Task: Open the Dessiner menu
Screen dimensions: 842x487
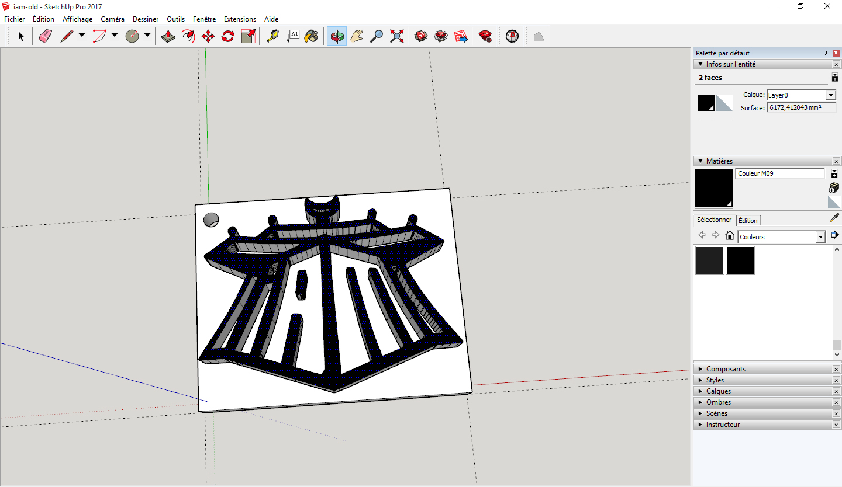Action: 146,19
